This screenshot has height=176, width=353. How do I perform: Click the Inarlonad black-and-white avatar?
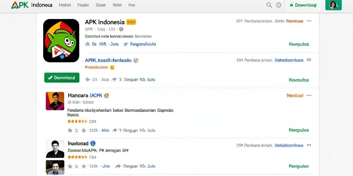55,149
